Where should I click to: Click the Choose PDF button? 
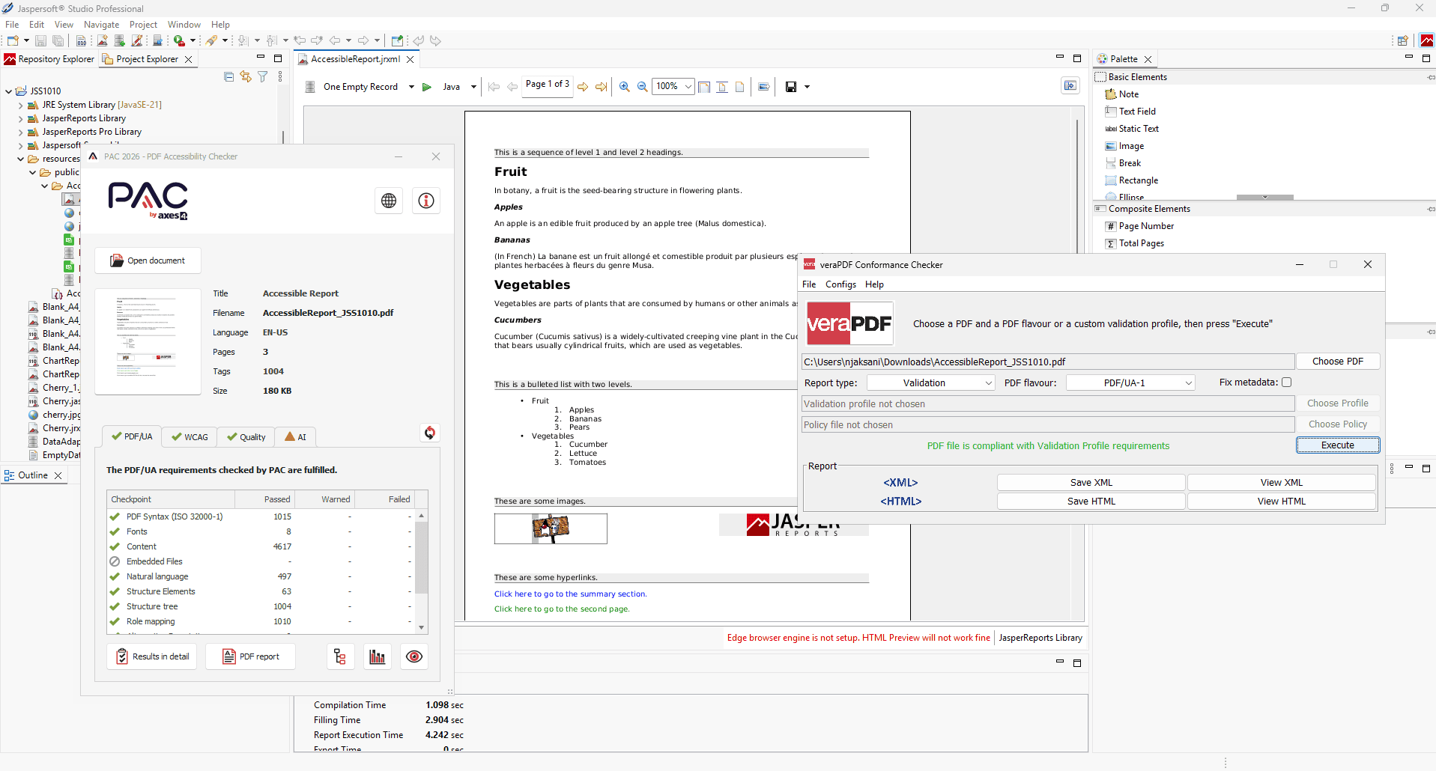click(x=1338, y=362)
